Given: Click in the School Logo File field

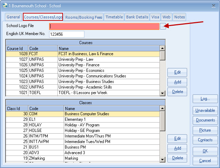Looking at the screenshot, I should [104, 26].
